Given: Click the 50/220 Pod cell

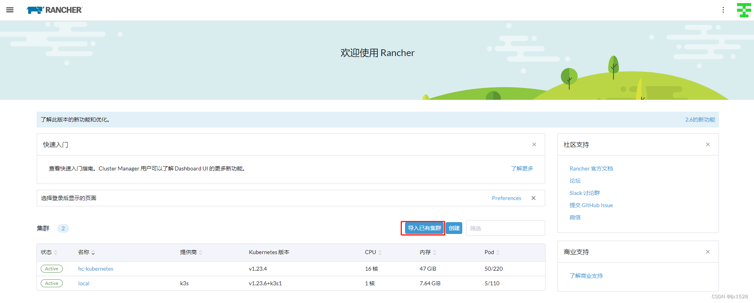Looking at the screenshot, I should (x=494, y=269).
